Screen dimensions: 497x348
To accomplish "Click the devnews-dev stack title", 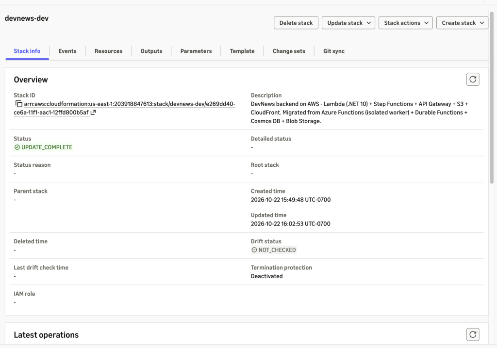I will 27,18.
